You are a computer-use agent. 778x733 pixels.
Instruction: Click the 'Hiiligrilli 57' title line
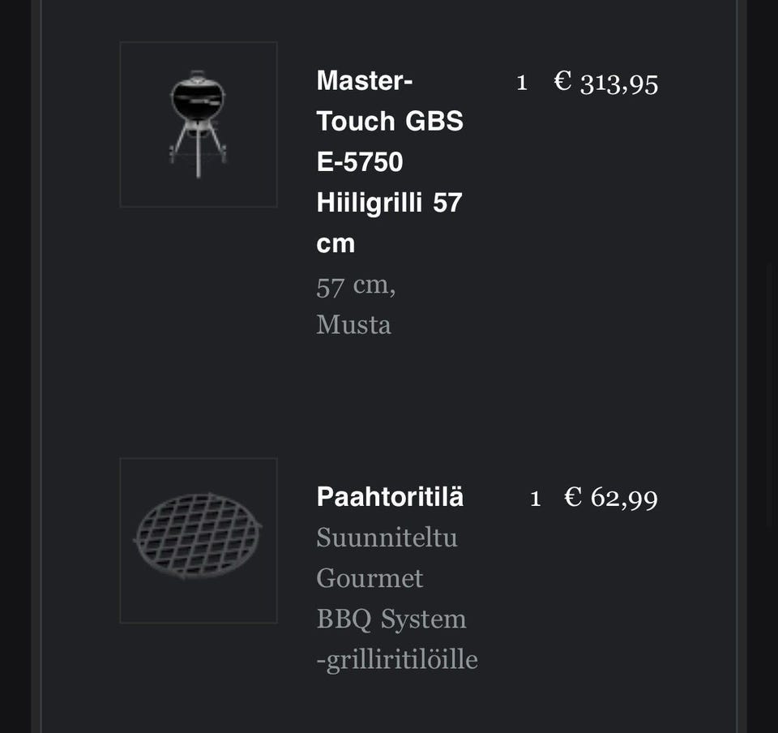(x=389, y=203)
